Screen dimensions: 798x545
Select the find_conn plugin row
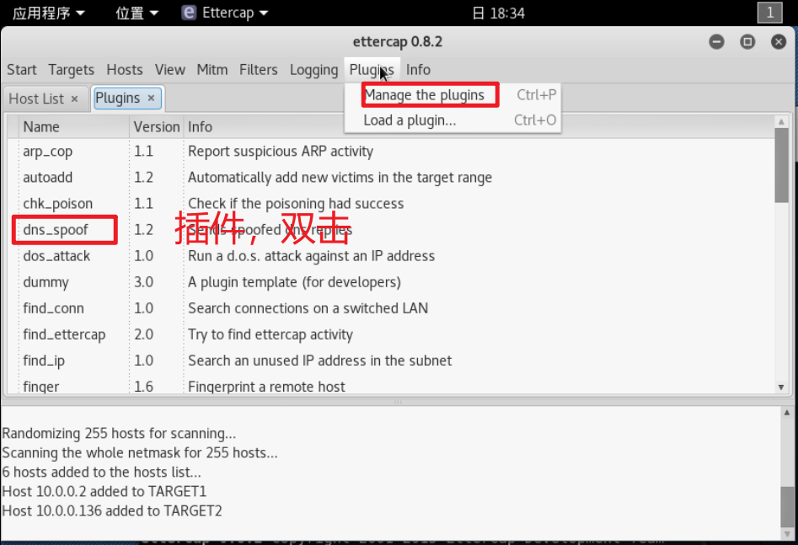pos(390,308)
